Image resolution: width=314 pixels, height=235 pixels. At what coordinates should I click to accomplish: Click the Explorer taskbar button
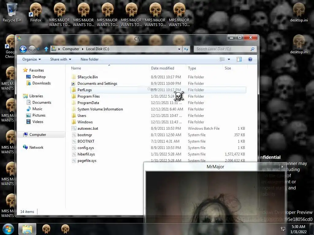point(27,229)
